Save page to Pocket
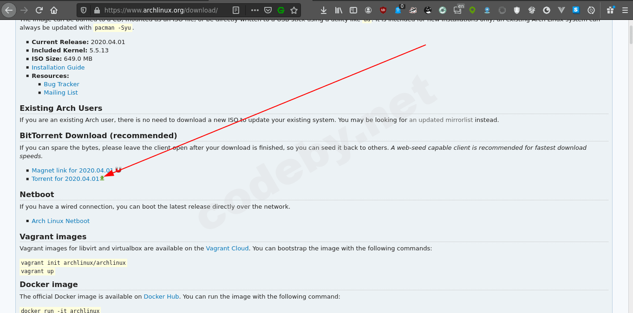Screen dimensions: 633x313 pos(268,10)
